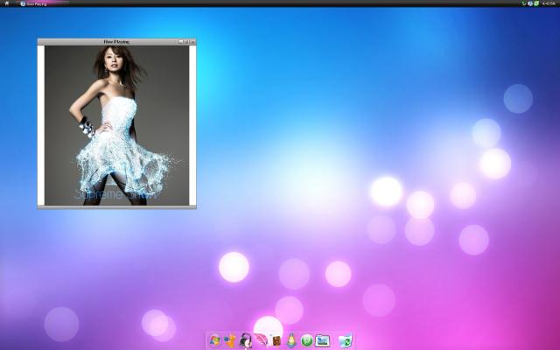Viewport: 560px width, 350px height.
Task: Close the Now Playing window
Action: pos(192,42)
